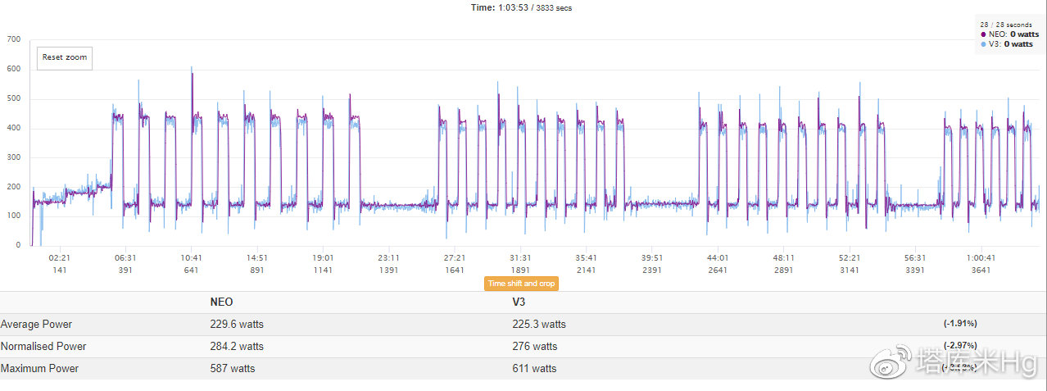
Task: Select the 27:21 time axis label
Action: 454,257
